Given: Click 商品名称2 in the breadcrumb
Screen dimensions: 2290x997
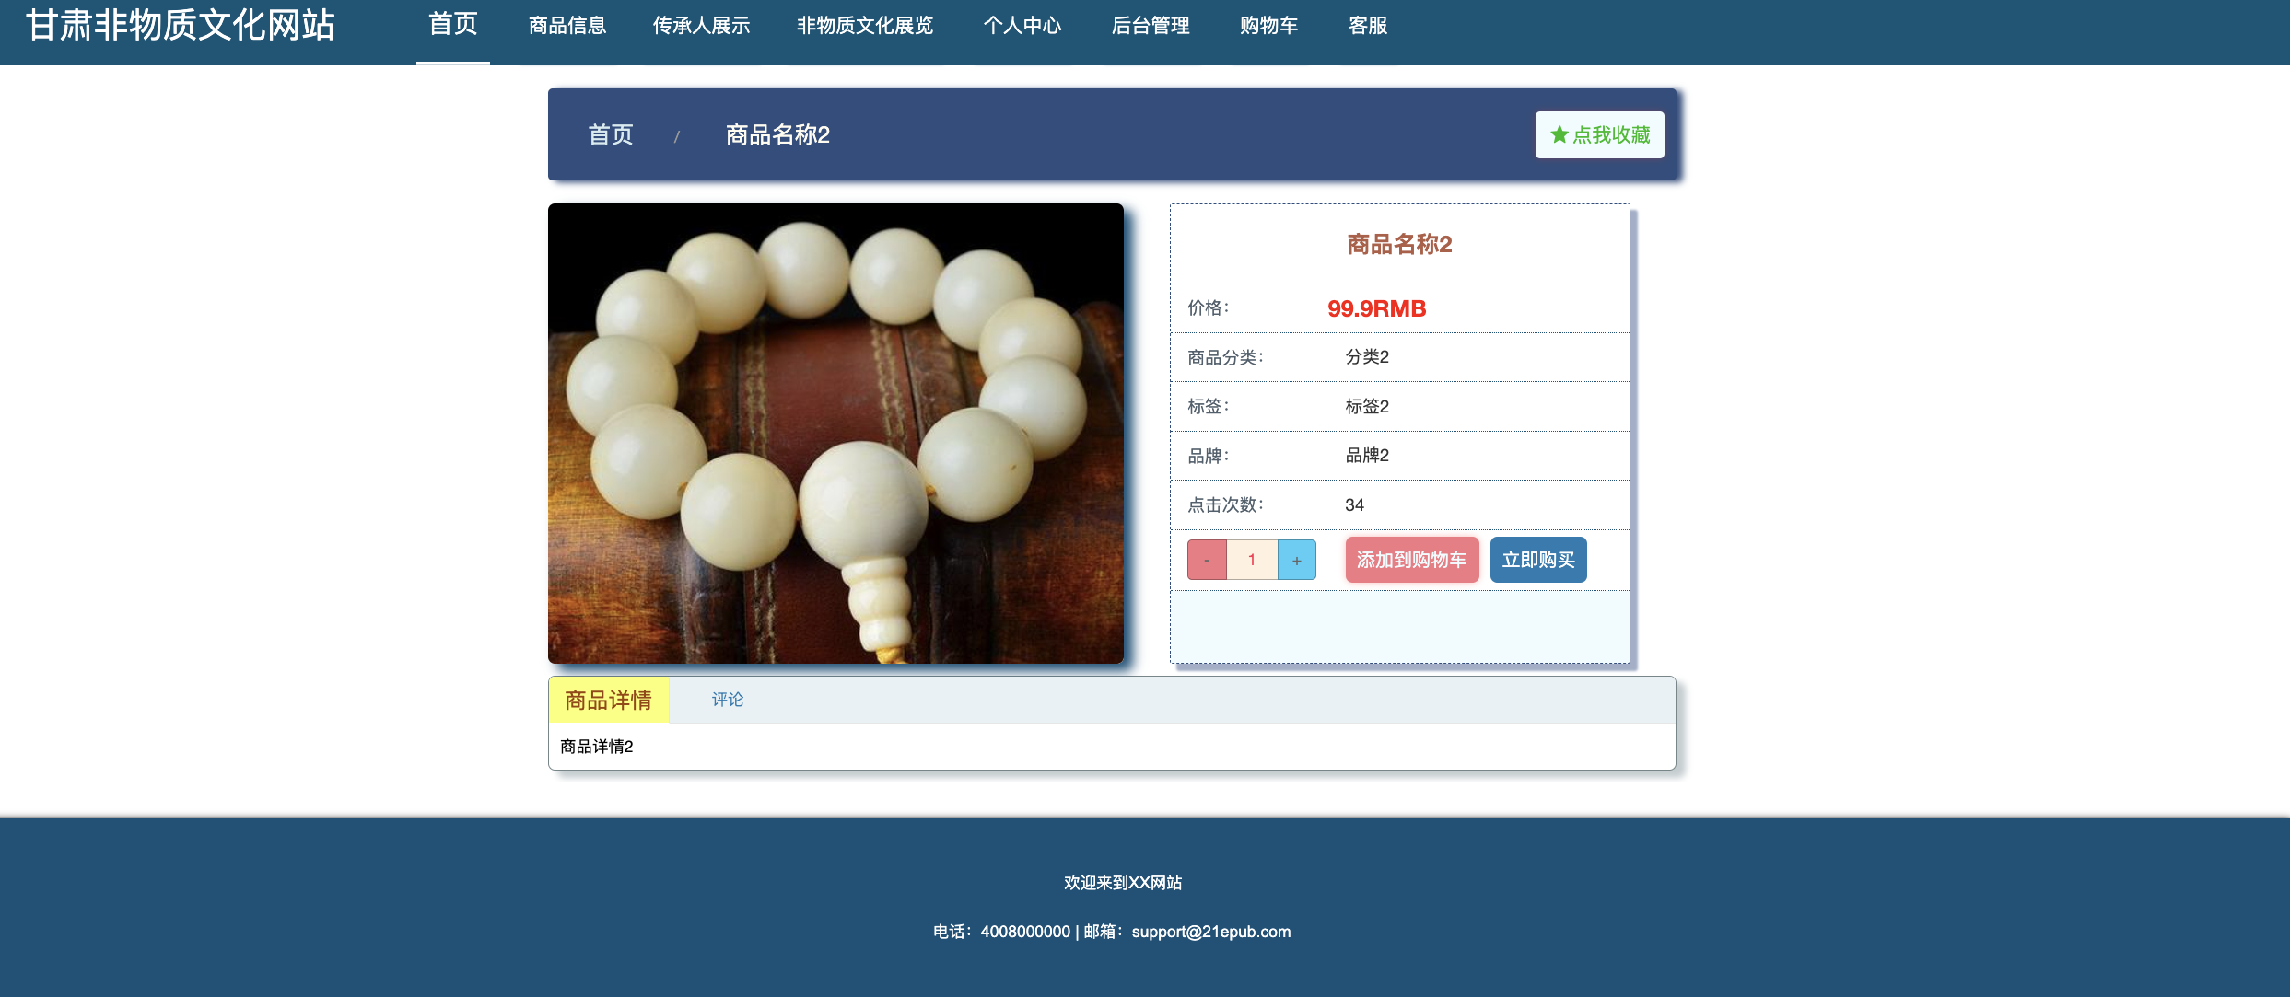Looking at the screenshot, I should 777,134.
